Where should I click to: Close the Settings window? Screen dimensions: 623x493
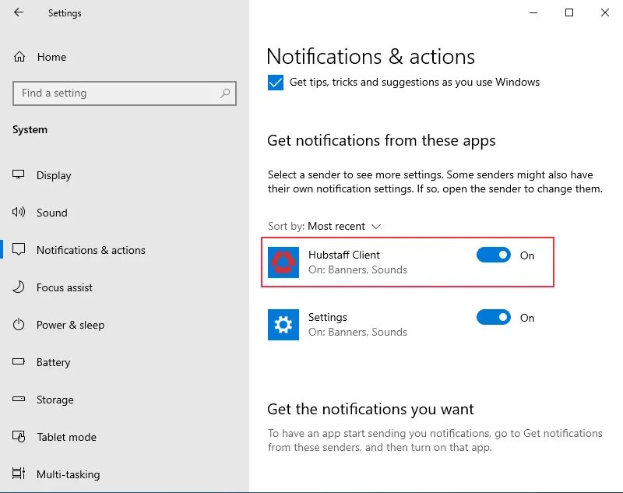[x=605, y=12]
